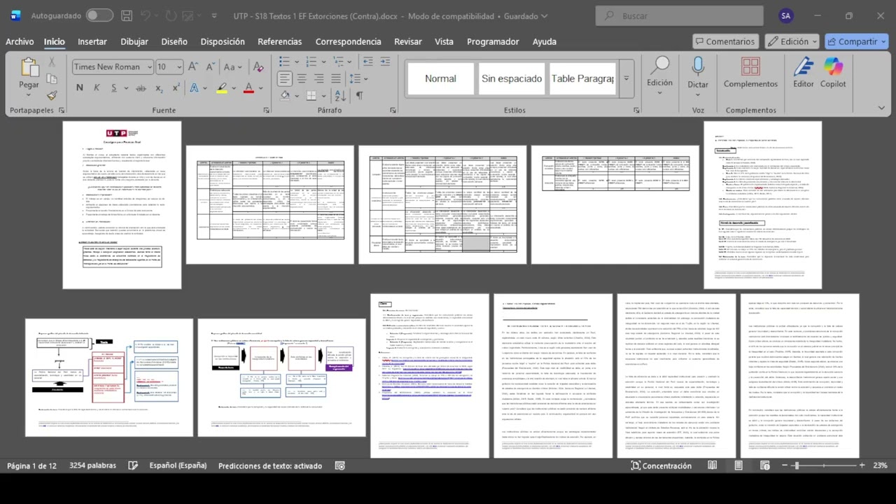896x504 pixels.
Task: Switch to the Revisar tab
Action: (x=408, y=41)
